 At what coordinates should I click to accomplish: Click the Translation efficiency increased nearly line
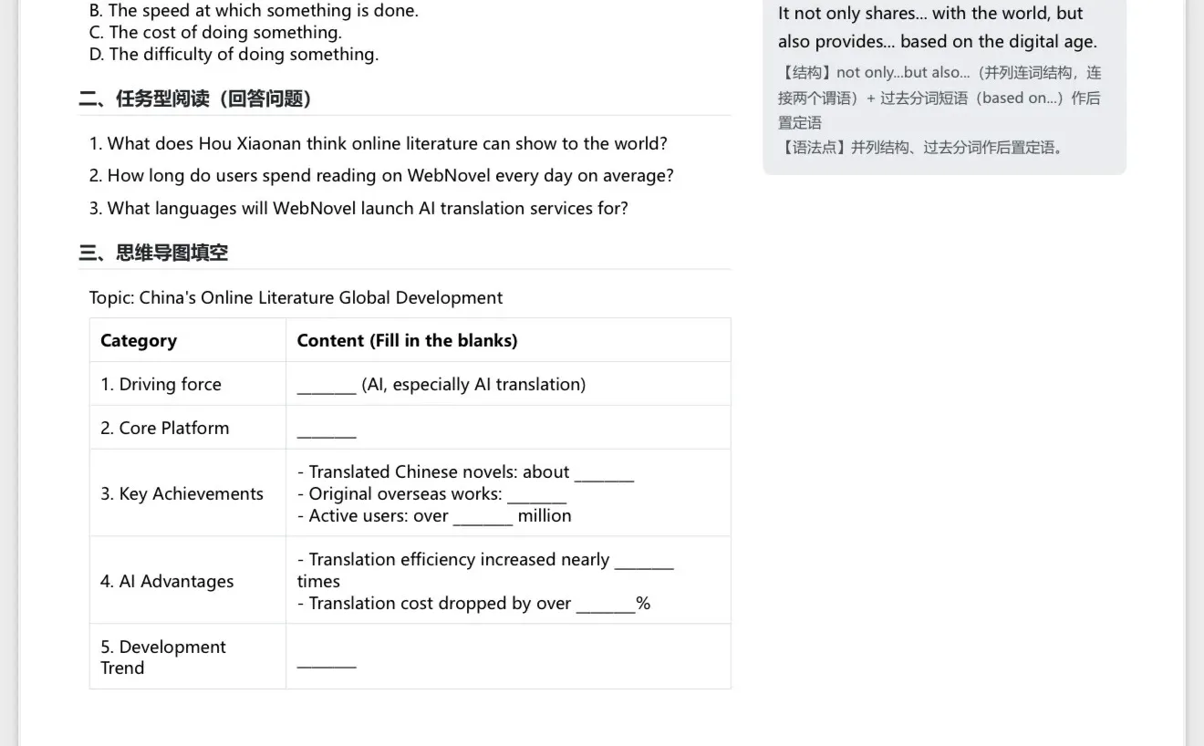point(485,570)
